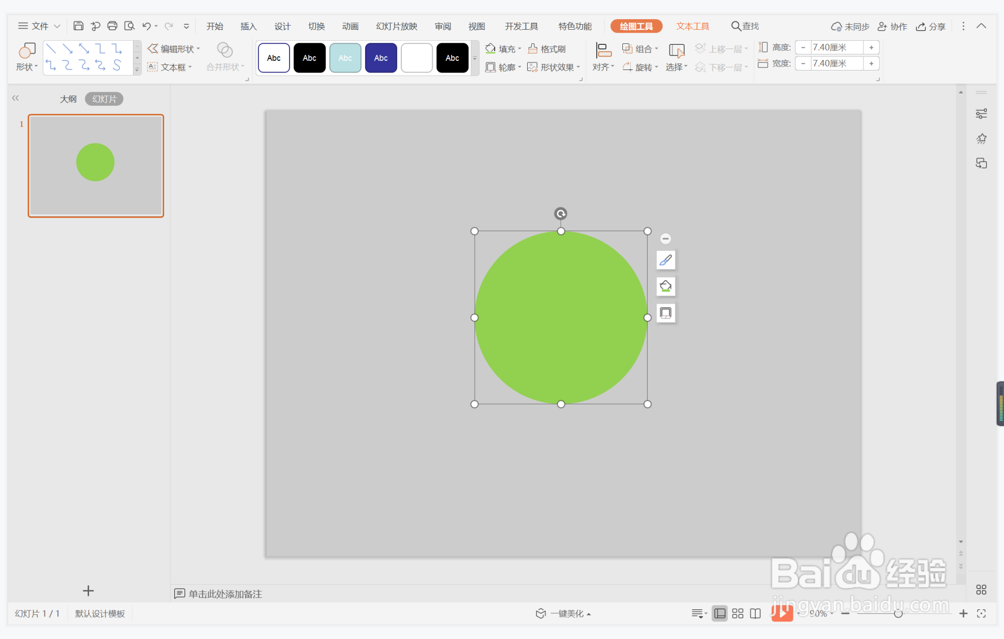Click the 协作 collaborate button
Image resolution: width=1004 pixels, height=639 pixels.
pyautogui.click(x=892, y=26)
